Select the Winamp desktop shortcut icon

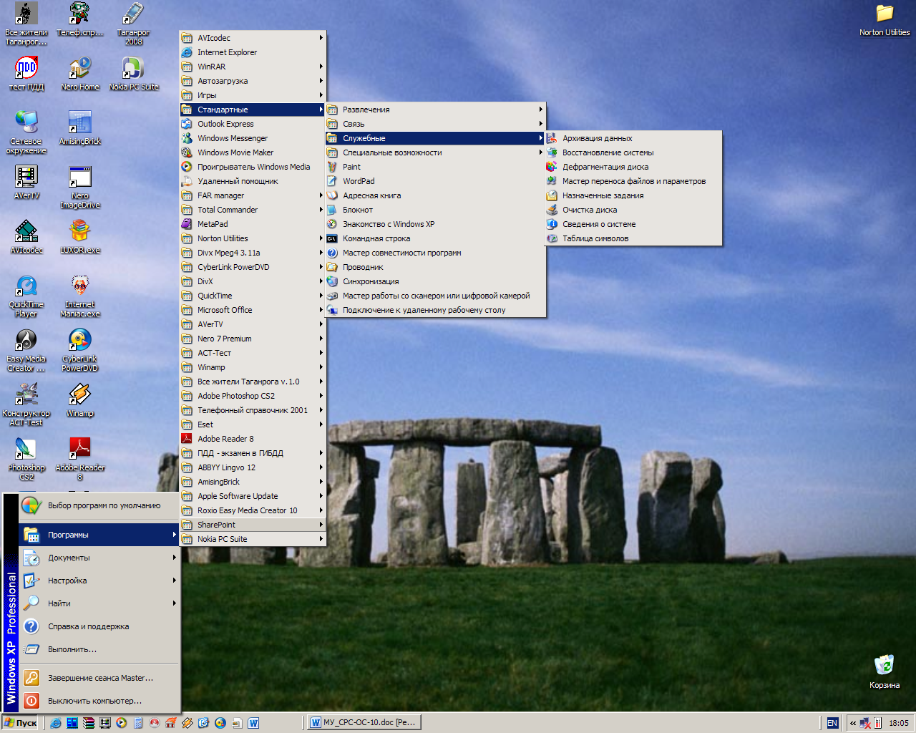(x=80, y=400)
